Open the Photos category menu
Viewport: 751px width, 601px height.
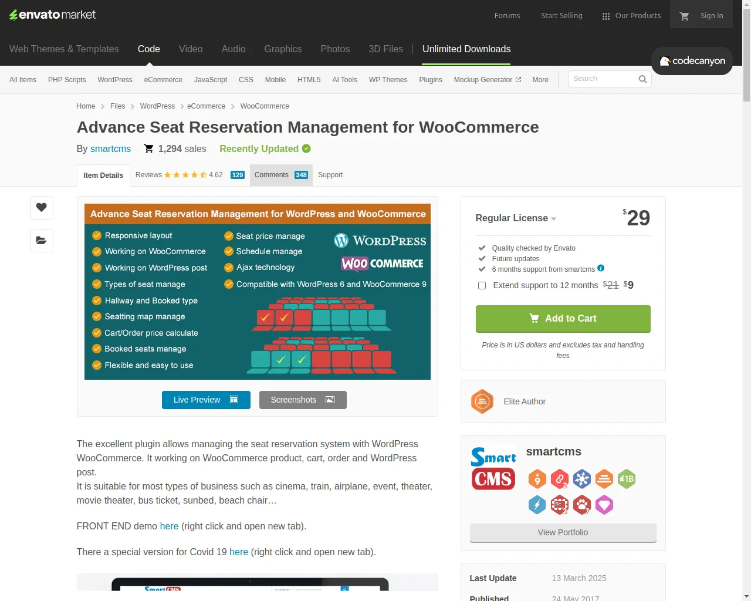click(335, 49)
